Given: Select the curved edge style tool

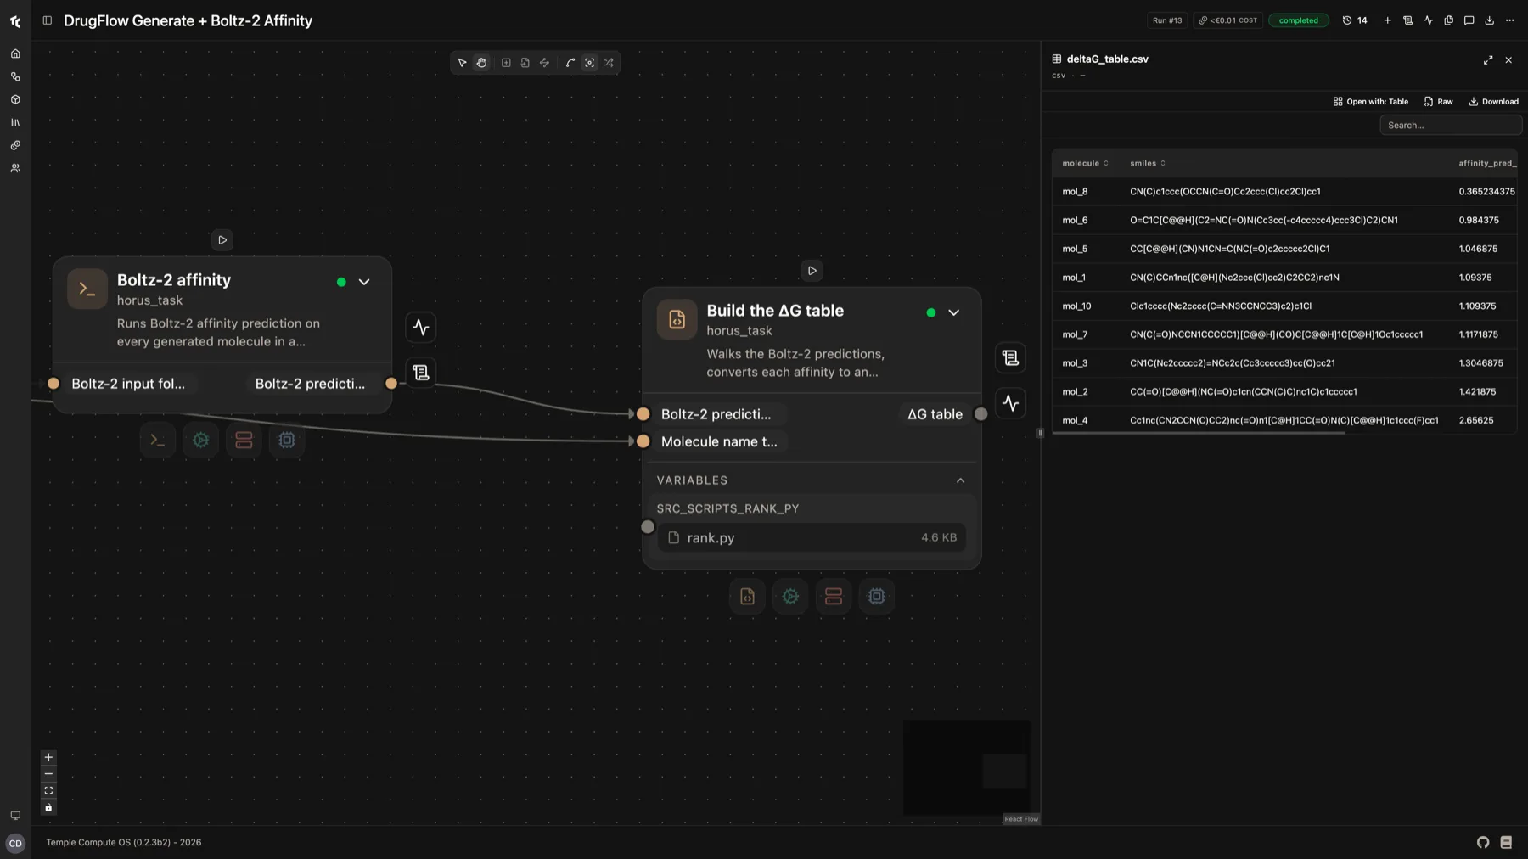Looking at the screenshot, I should pyautogui.click(x=570, y=63).
